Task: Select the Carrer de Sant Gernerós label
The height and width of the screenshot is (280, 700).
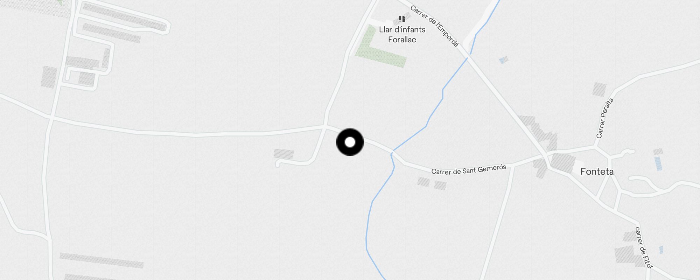Action: (x=469, y=169)
